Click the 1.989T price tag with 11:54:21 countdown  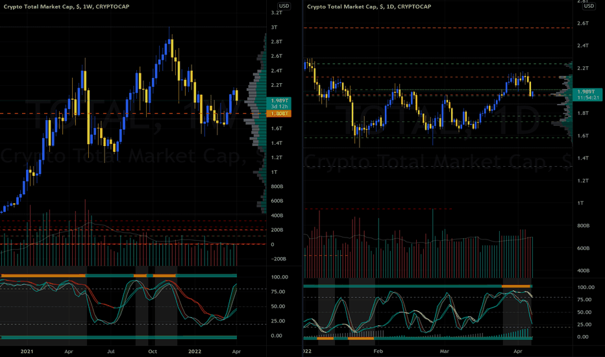[x=587, y=95]
